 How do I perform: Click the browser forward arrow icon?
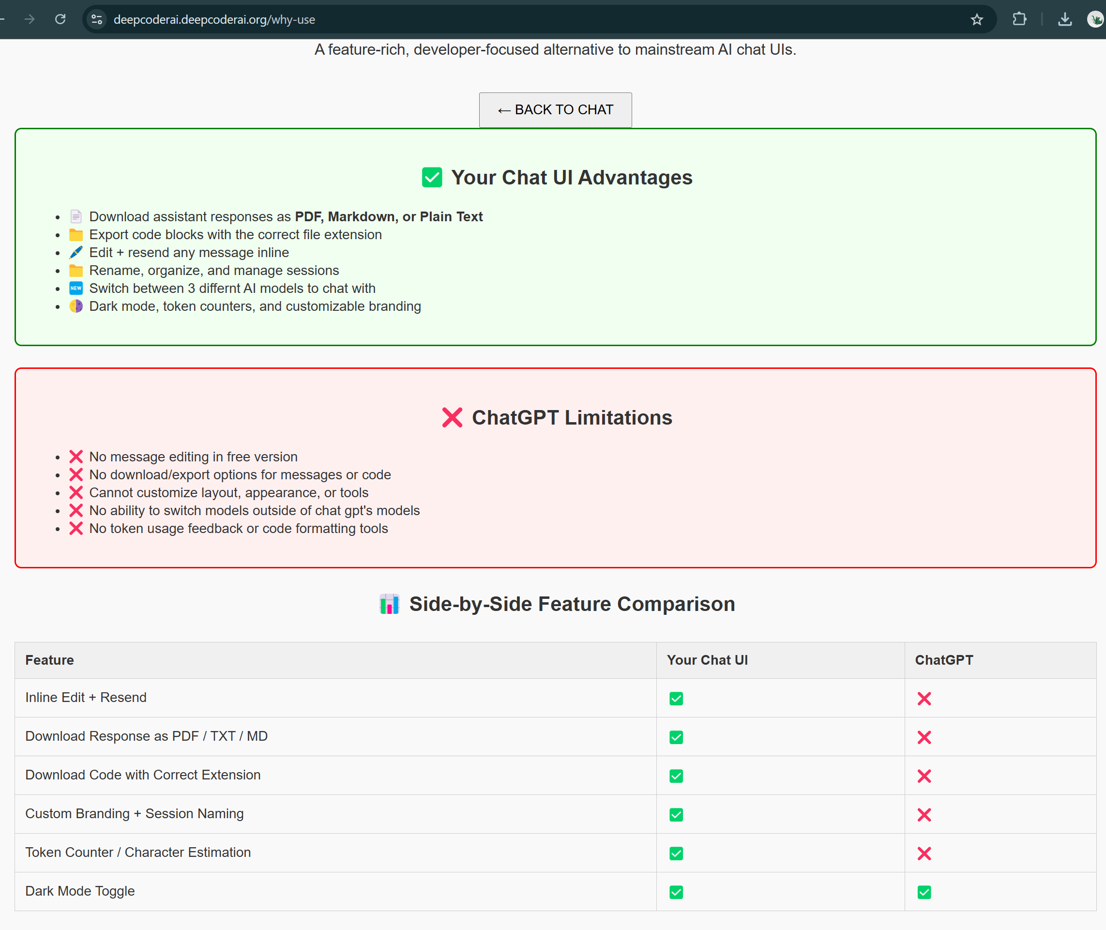(30, 19)
